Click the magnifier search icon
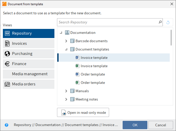Viewport: 176px width, 131px height. point(160,22)
